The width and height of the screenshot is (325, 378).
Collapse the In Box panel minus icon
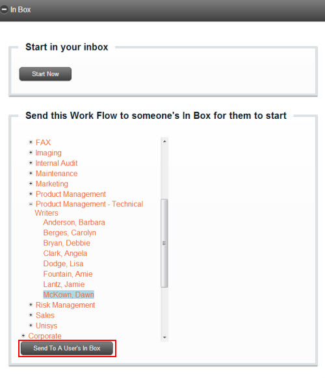click(x=5, y=10)
